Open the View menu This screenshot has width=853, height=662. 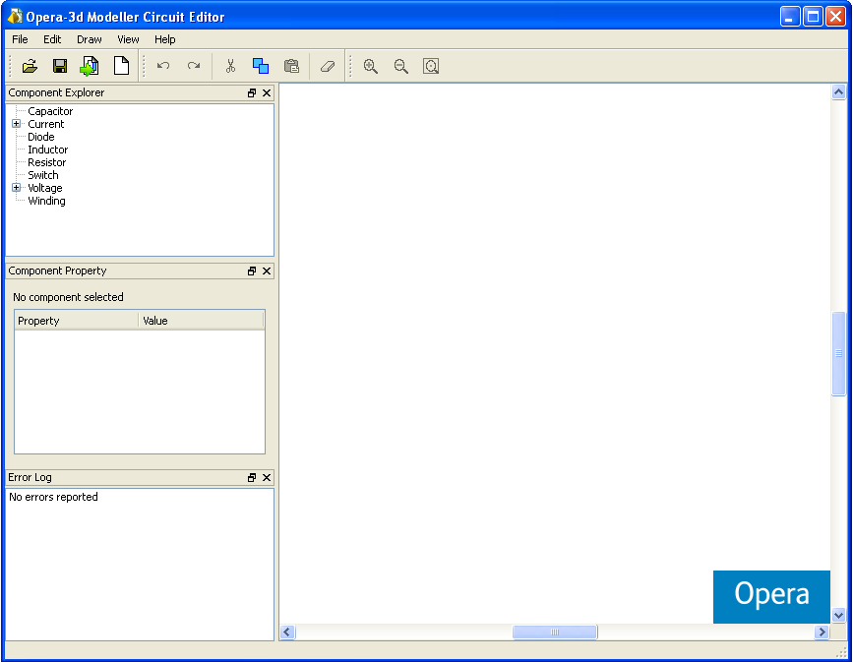[x=128, y=39]
